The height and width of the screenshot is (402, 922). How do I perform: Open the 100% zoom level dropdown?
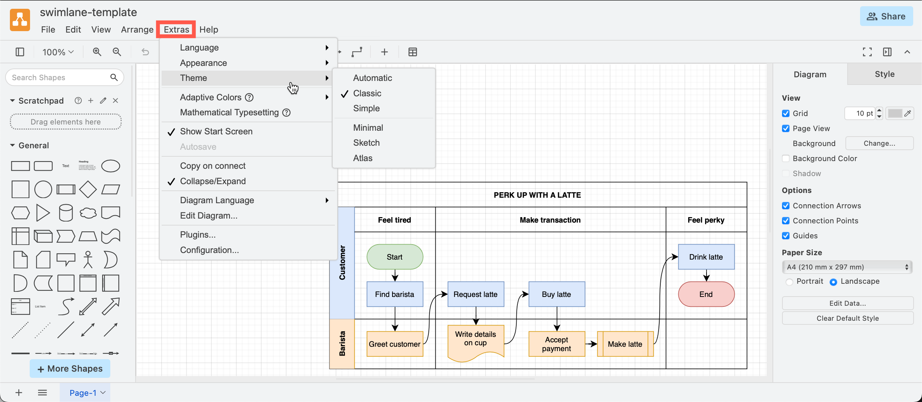58,52
